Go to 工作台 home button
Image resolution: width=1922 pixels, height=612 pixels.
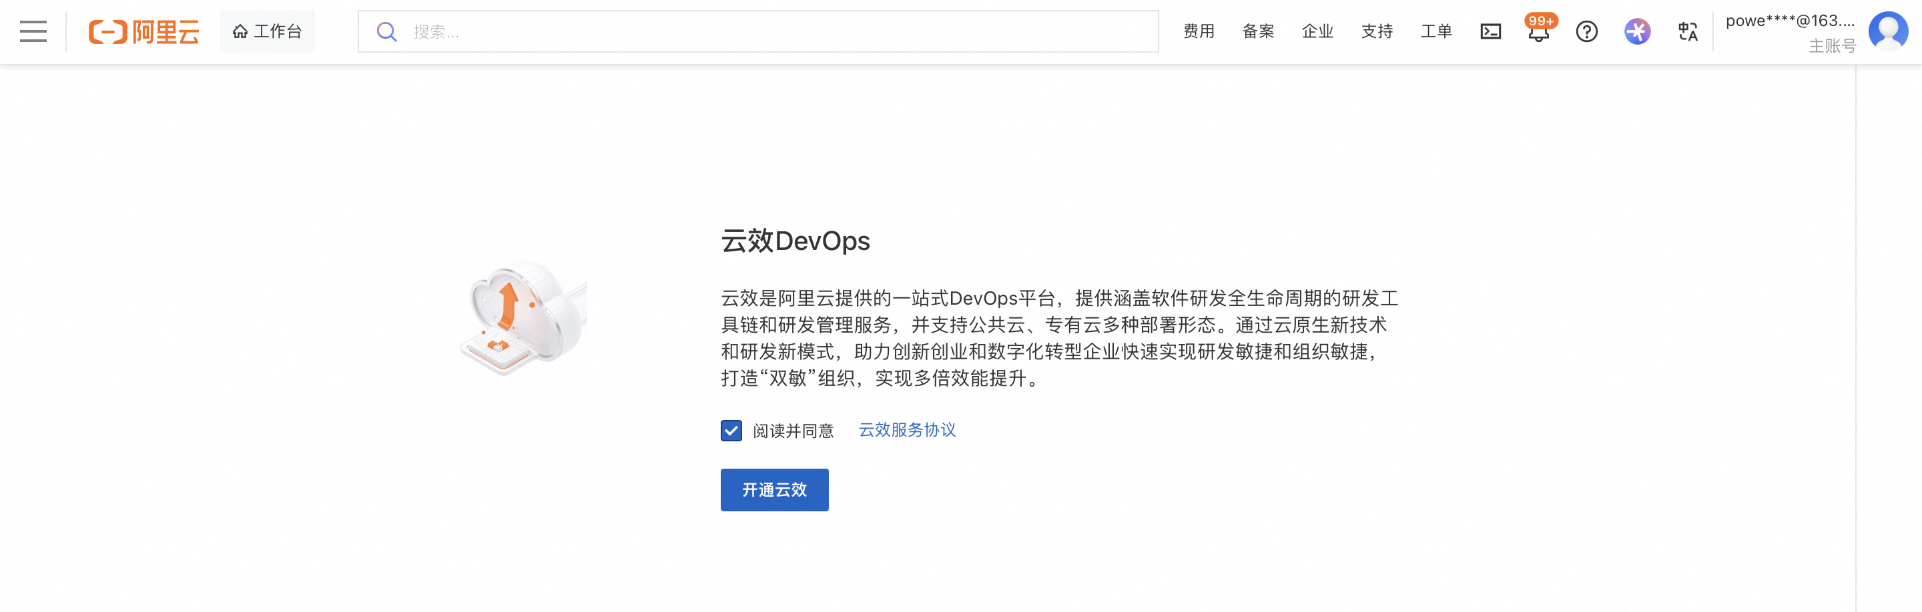(267, 31)
